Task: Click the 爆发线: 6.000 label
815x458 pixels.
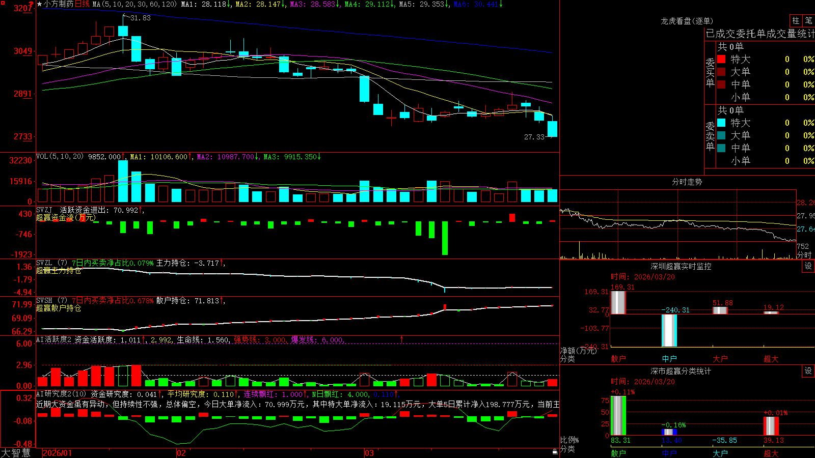Action: [317, 340]
